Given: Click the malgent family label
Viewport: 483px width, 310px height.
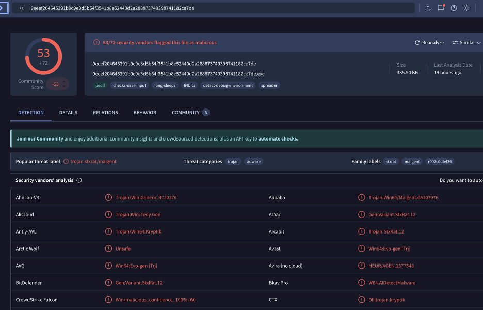Looking at the screenshot, I should point(412,162).
